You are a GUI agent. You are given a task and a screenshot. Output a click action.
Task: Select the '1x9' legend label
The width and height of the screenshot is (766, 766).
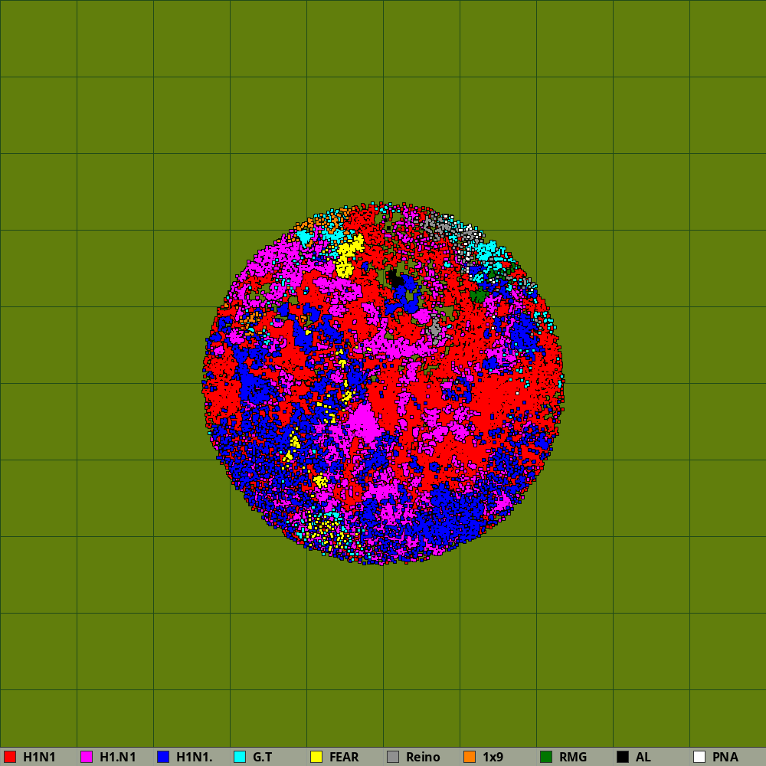(493, 757)
